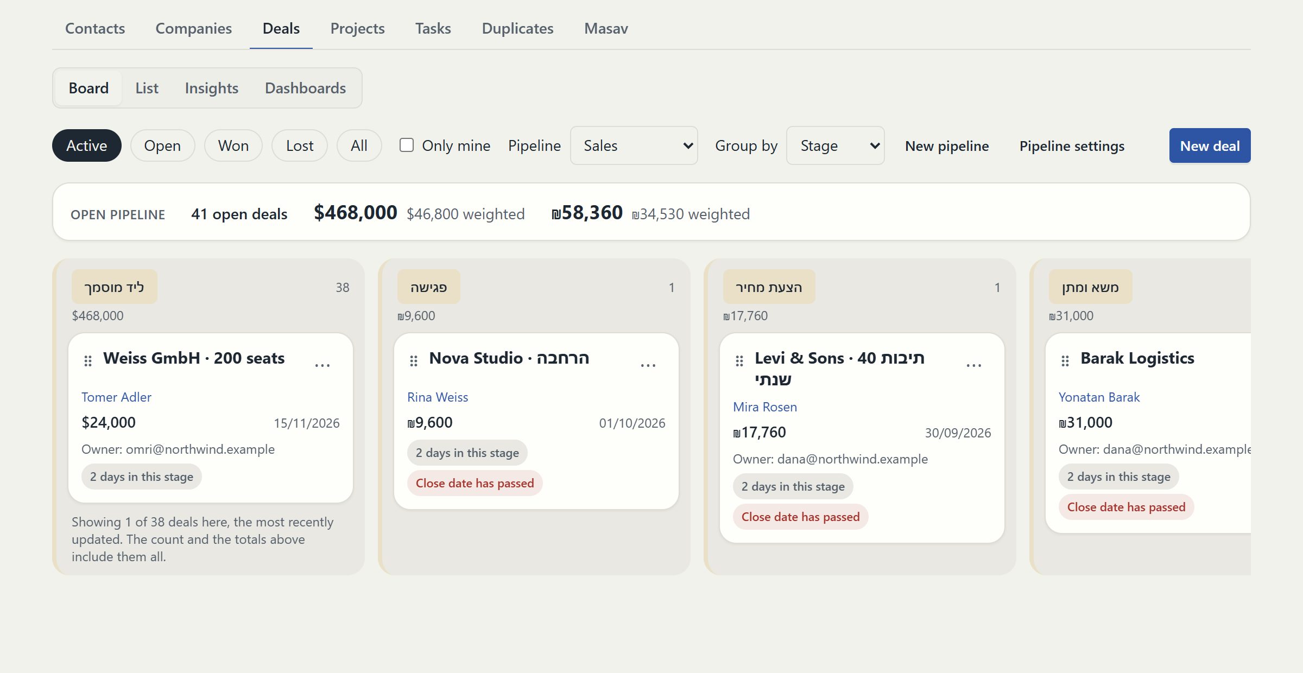Open contact Tomer Adler
The image size is (1303, 673).
[116, 397]
